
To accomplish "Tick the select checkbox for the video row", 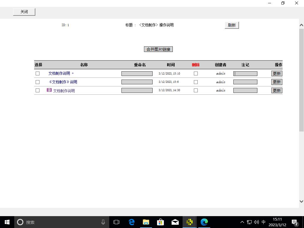I will click(x=37, y=91).
